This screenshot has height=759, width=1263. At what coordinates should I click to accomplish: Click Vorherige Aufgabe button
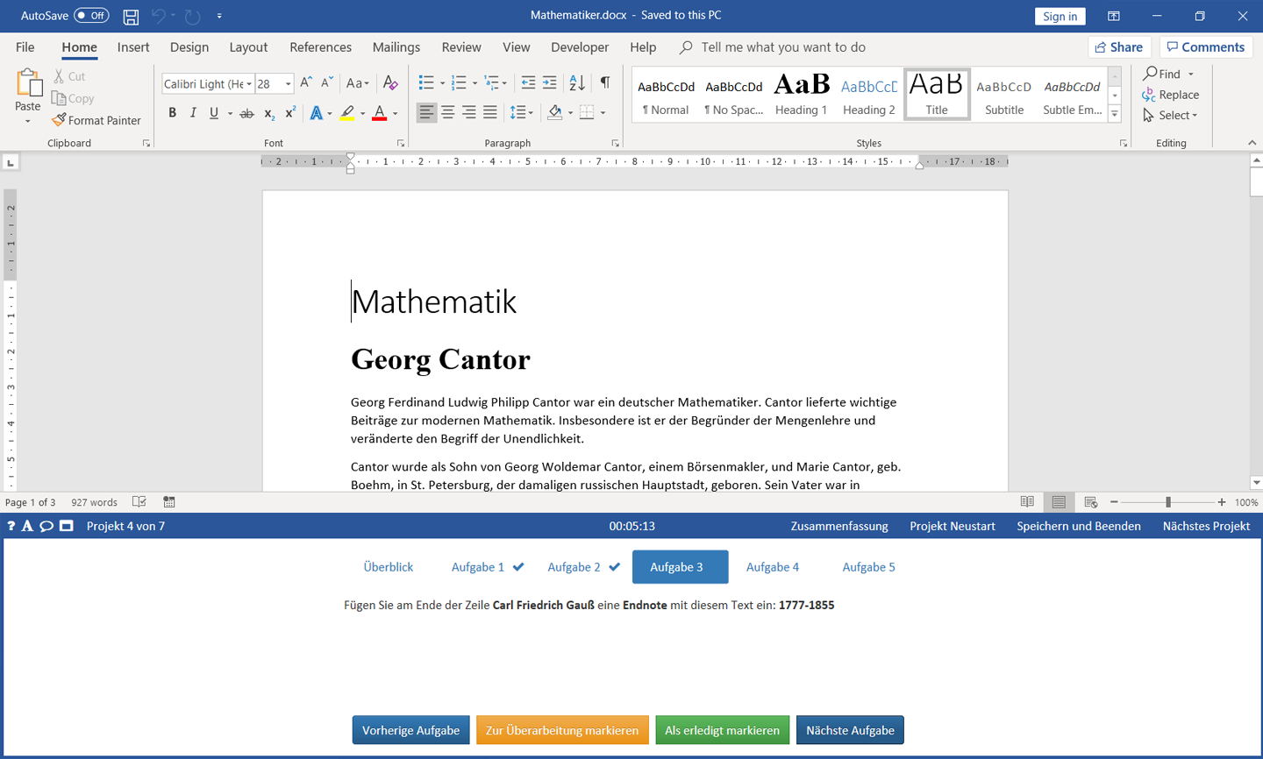(x=410, y=730)
